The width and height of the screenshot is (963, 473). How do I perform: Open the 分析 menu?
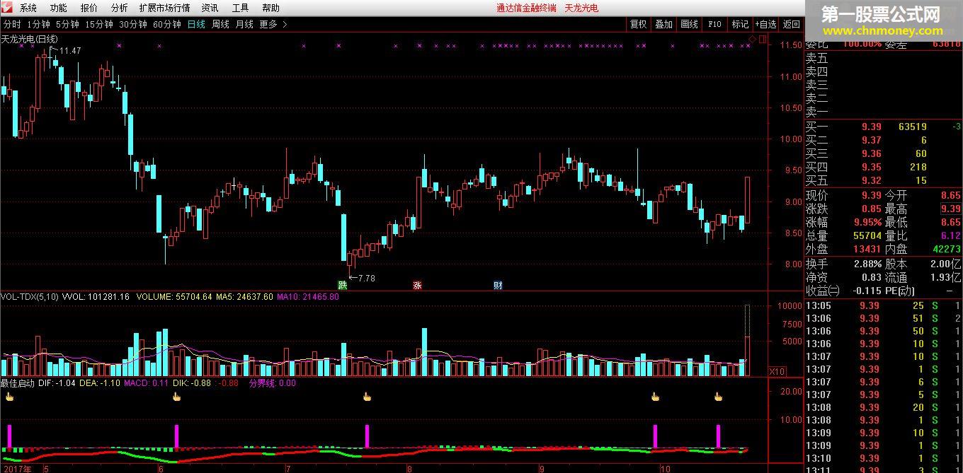pyautogui.click(x=120, y=8)
